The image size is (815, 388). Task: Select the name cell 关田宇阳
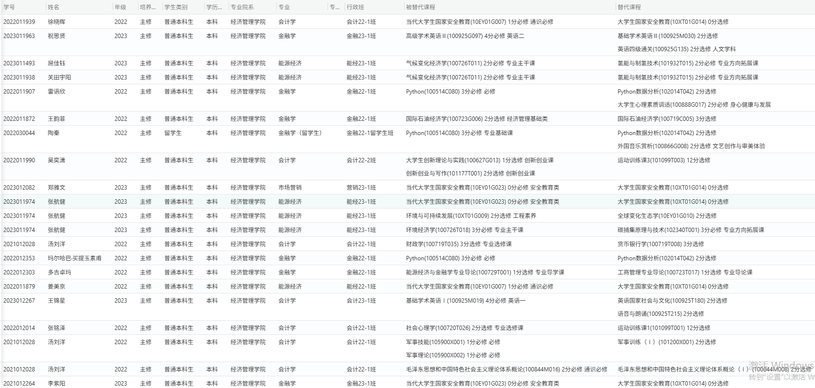point(59,78)
